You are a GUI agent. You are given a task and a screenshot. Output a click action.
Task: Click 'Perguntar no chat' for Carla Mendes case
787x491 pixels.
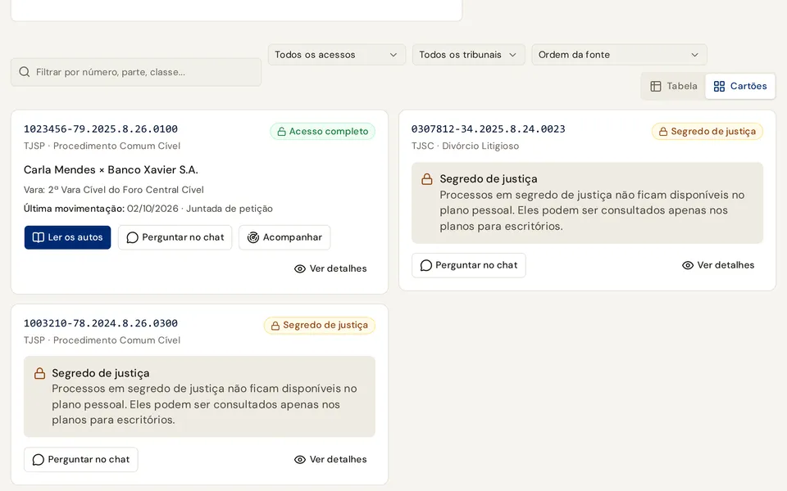tap(175, 237)
